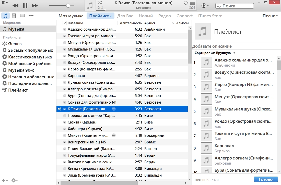Open the Мой высший рейтинг playlist
Screen dimensions: 281x185
coord(28,64)
